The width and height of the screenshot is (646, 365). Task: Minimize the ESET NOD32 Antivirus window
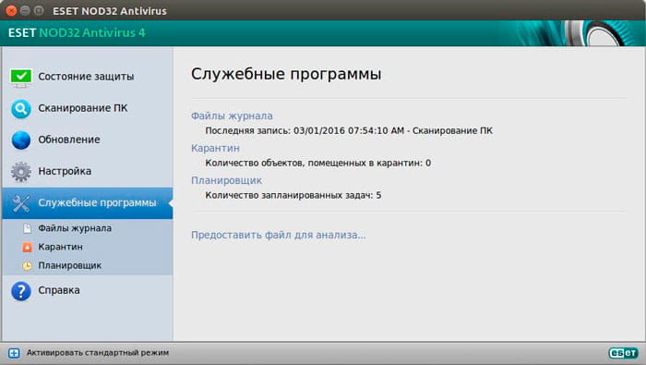[25, 11]
